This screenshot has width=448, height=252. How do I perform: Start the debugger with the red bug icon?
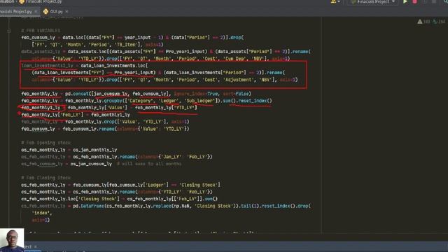tap(414, 1)
